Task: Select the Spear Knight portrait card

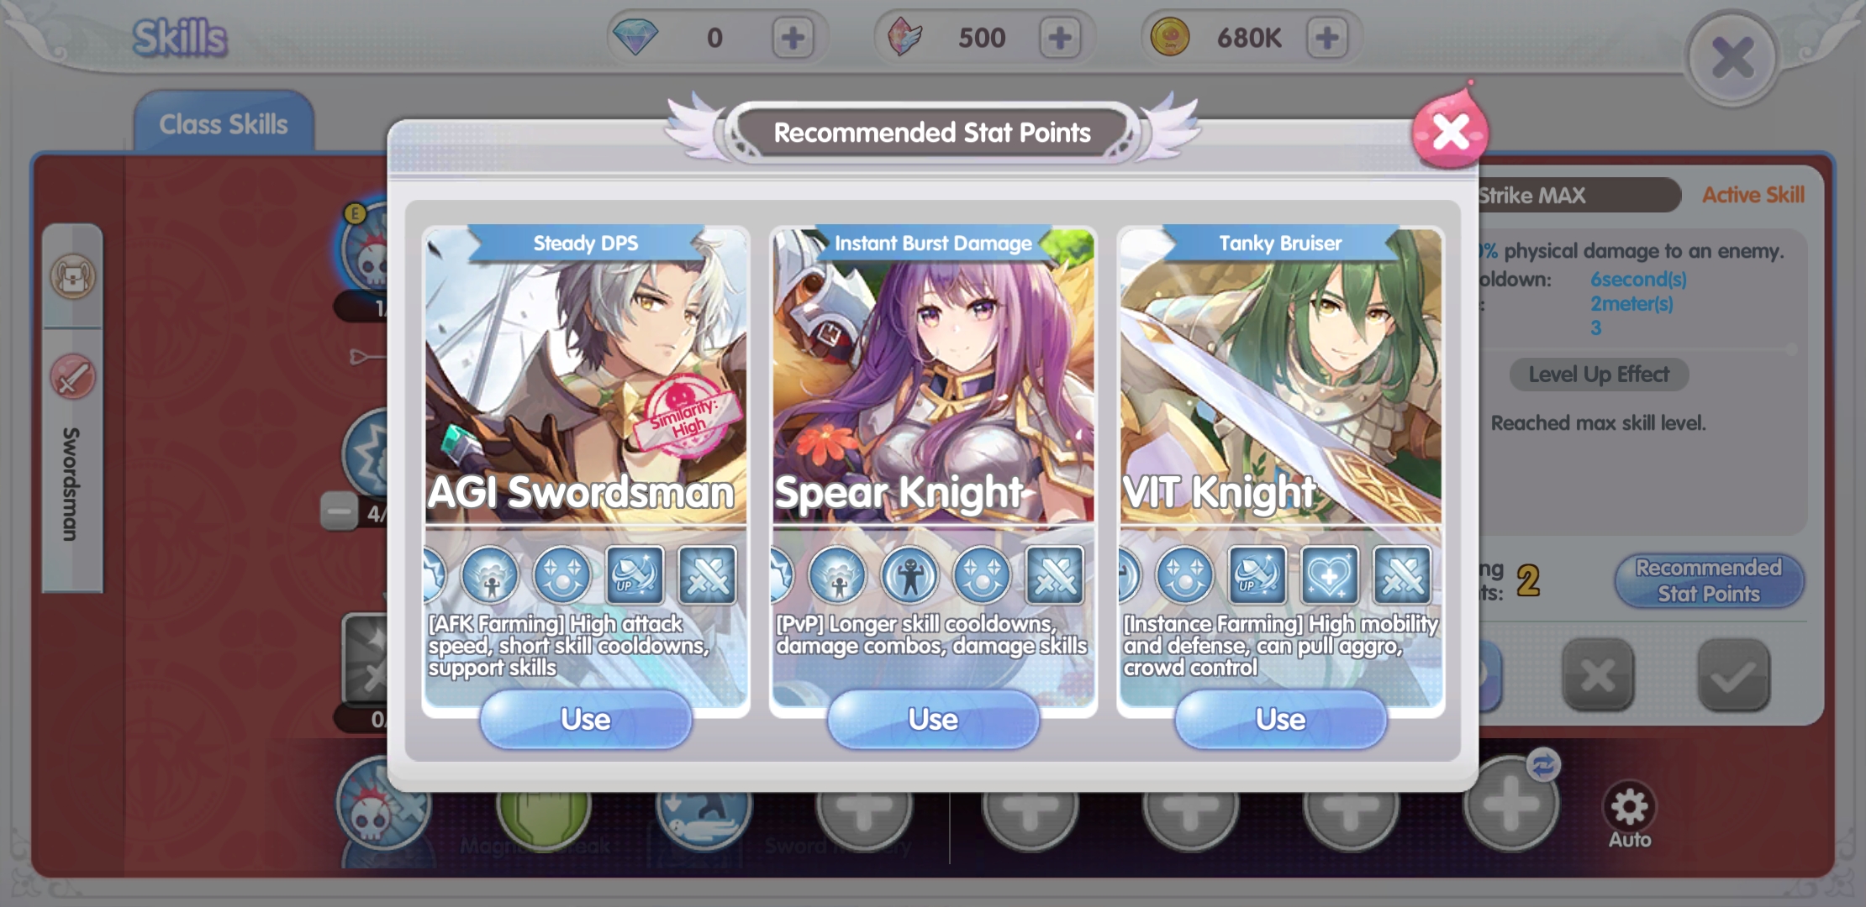Action: (933, 375)
